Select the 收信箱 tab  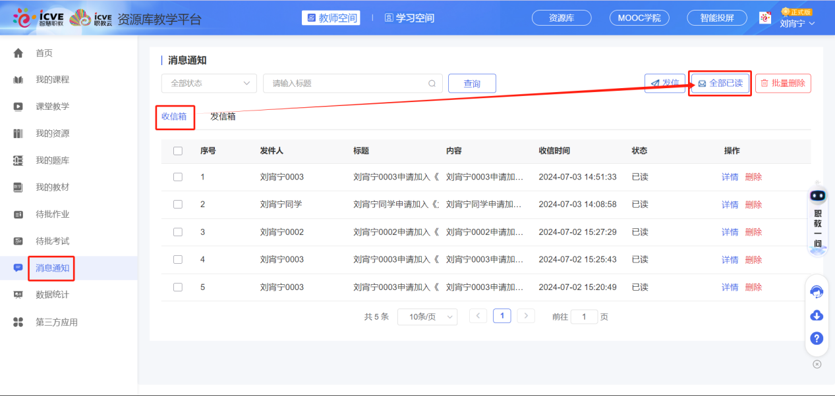pyautogui.click(x=175, y=117)
